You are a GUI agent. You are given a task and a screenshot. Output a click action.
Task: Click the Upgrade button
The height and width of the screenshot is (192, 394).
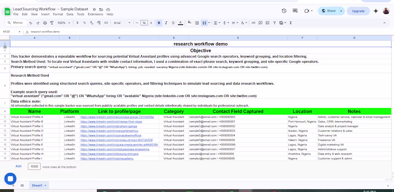(358, 11)
